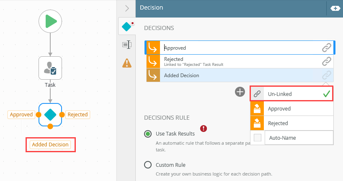This screenshot has height=181, width=343.
Task: Click the Approved decision name field
Action: (239, 48)
